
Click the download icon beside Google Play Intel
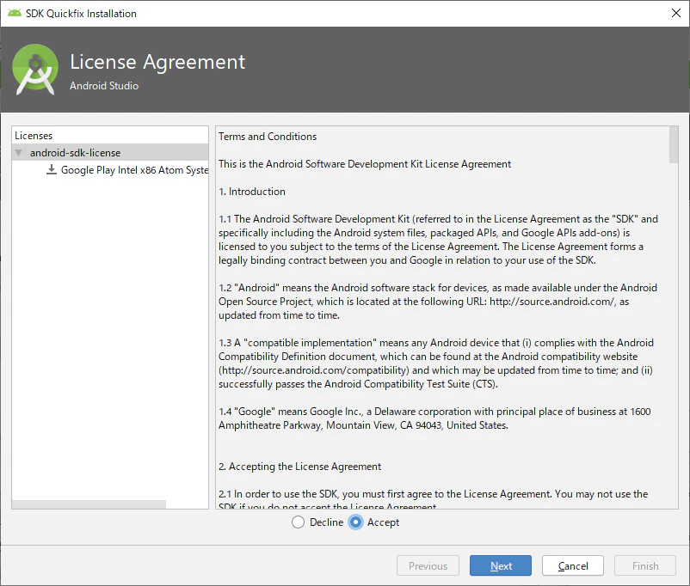(52, 169)
